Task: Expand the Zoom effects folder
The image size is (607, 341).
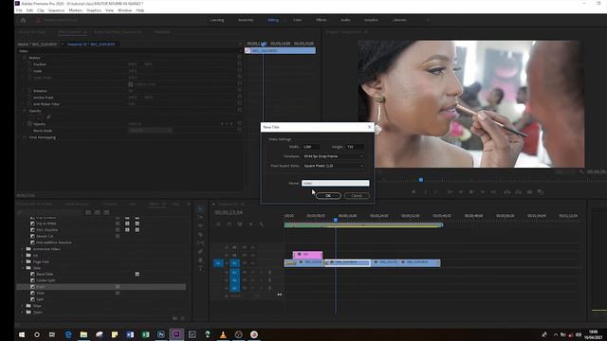Action: pyautogui.click(x=22, y=312)
